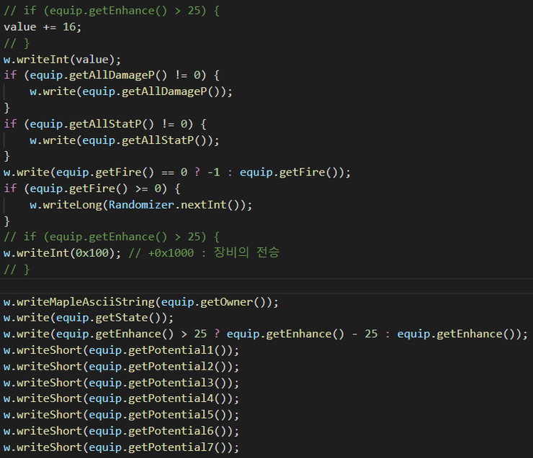Click 'w.write(equip.getState());' line
The height and width of the screenshot is (458, 533).
89,318
